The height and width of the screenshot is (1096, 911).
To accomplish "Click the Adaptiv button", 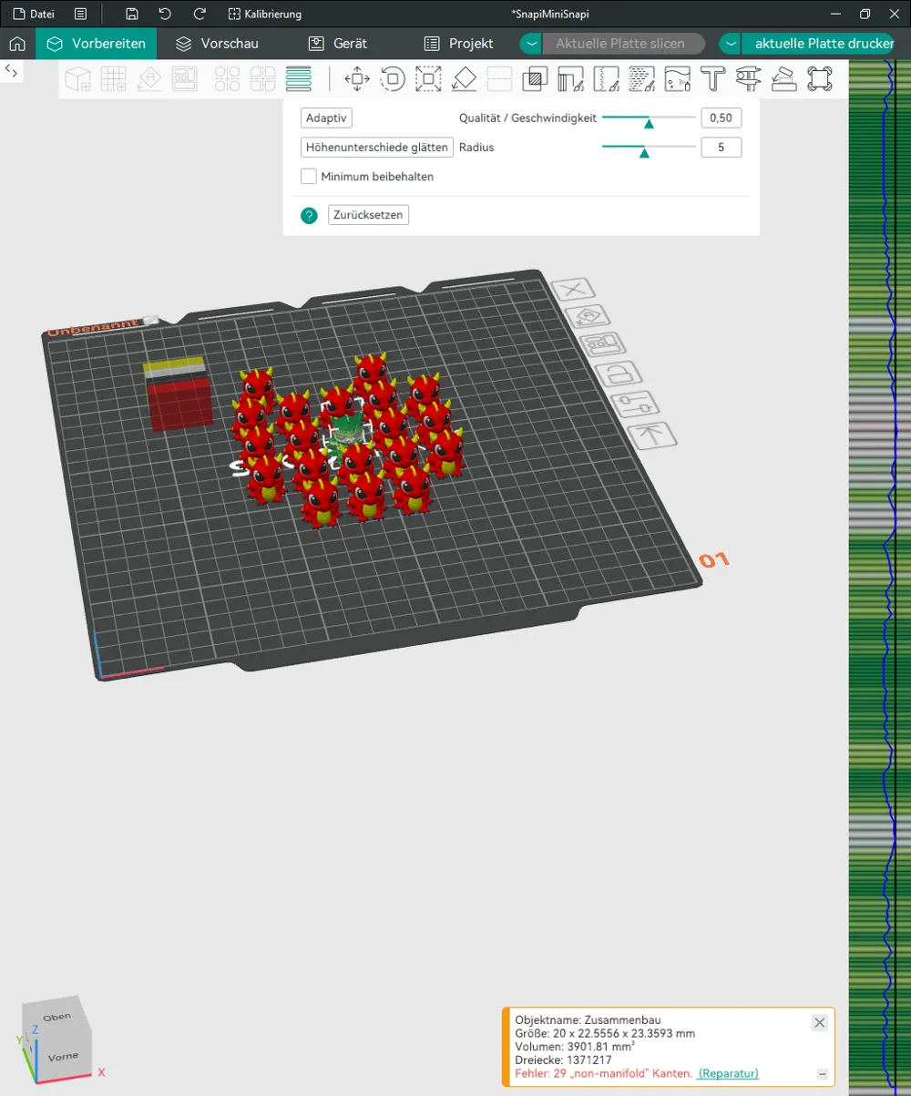I will coord(326,118).
